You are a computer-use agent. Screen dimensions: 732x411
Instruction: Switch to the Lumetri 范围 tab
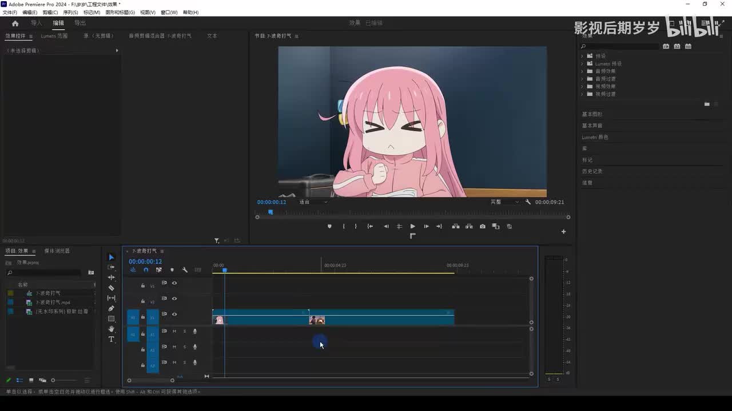(54, 36)
